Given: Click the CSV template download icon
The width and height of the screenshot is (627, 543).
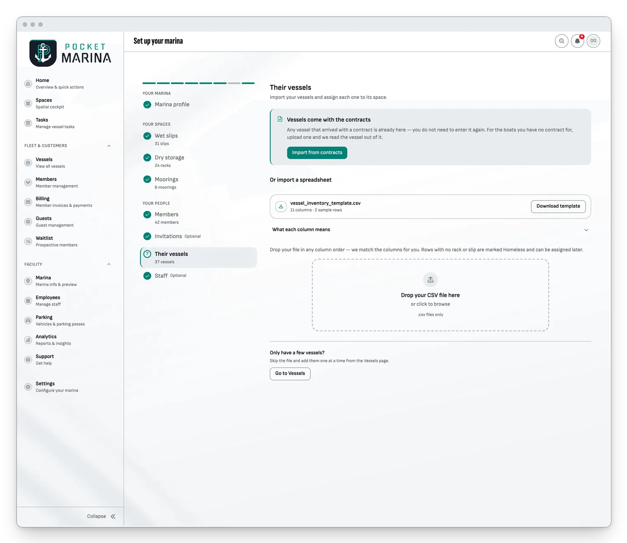Looking at the screenshot, I should [281, 206].
